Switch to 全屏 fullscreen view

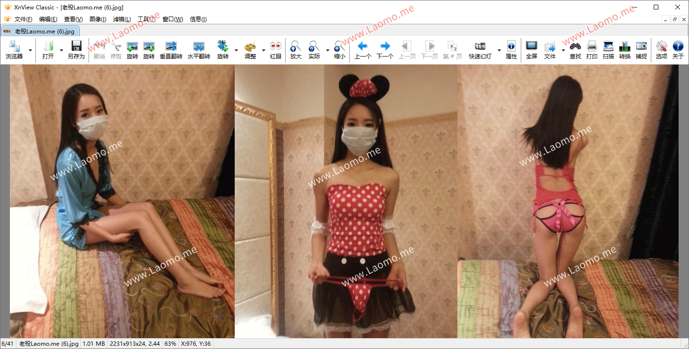532,50
